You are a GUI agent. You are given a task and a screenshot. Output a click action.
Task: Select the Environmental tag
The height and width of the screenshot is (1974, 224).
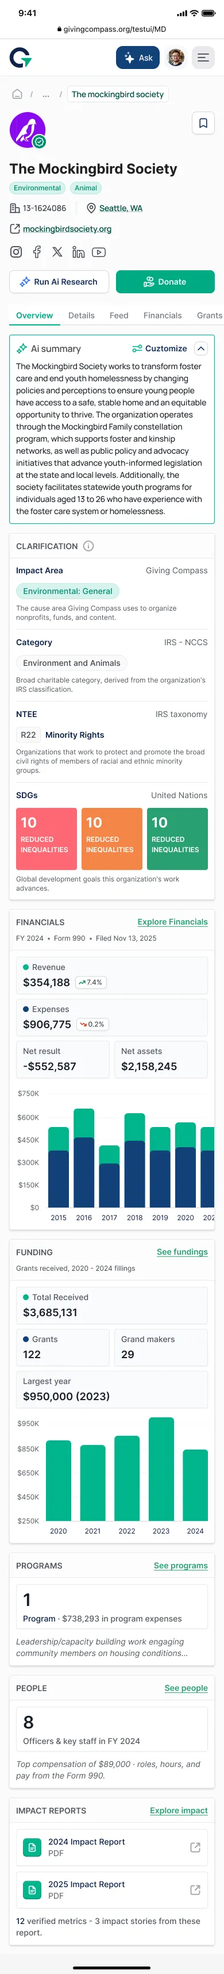37,188
